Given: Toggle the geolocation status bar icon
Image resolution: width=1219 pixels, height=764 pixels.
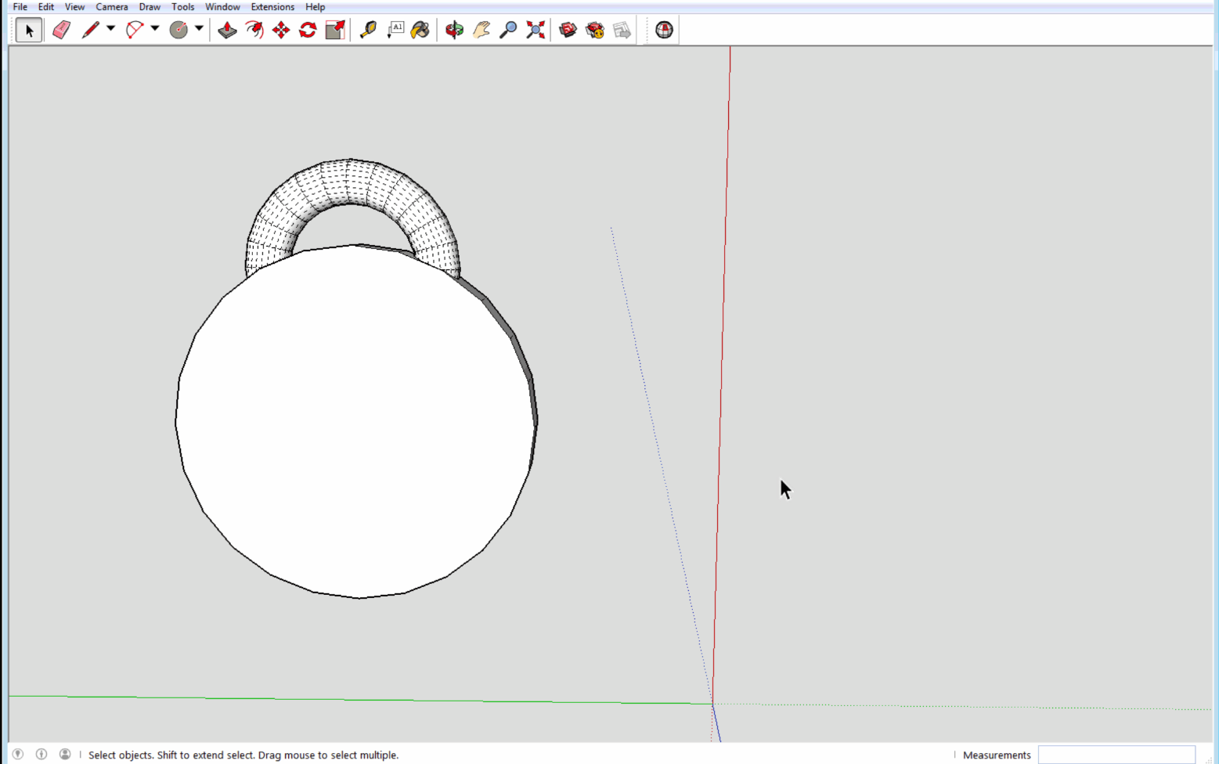Looking at the screenshot, I should pyautogui.click(x=18, y=754).
